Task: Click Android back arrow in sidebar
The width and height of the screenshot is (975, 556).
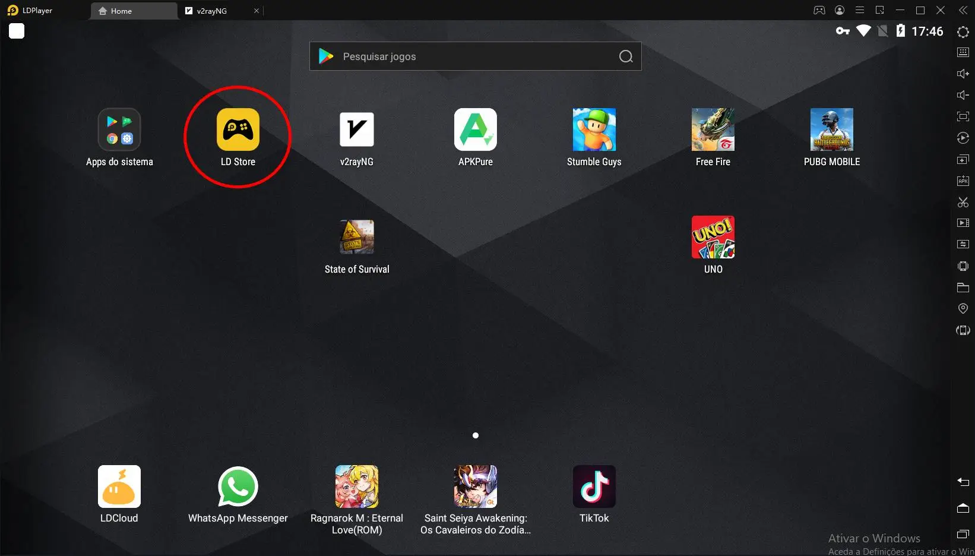Action: [x=963, y=482]
